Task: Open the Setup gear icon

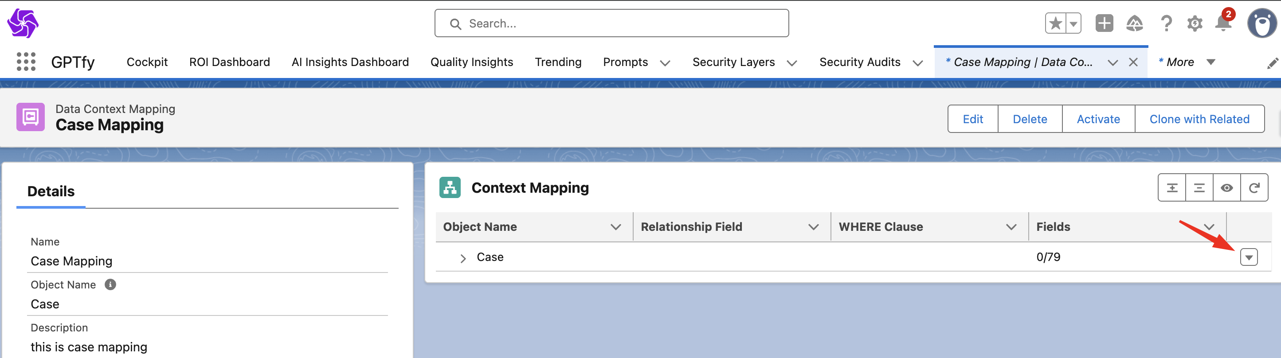Action: 1195,23
